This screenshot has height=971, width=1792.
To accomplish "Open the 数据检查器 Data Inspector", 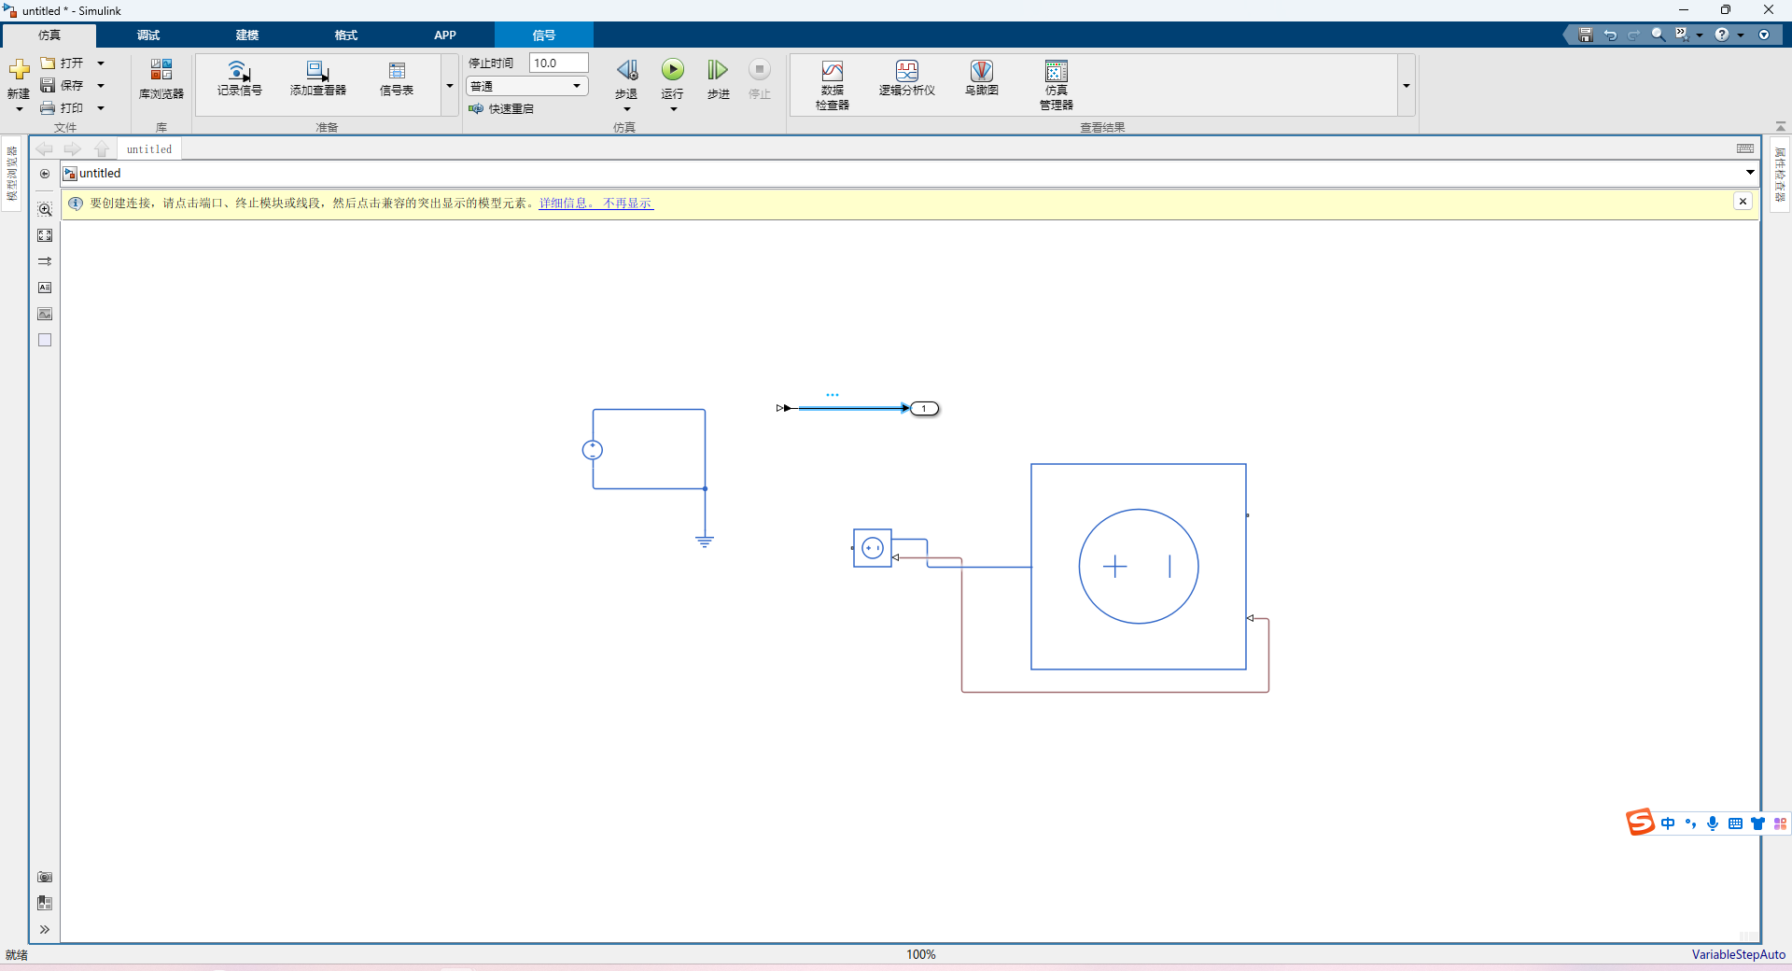I will (x=833, y=85).
